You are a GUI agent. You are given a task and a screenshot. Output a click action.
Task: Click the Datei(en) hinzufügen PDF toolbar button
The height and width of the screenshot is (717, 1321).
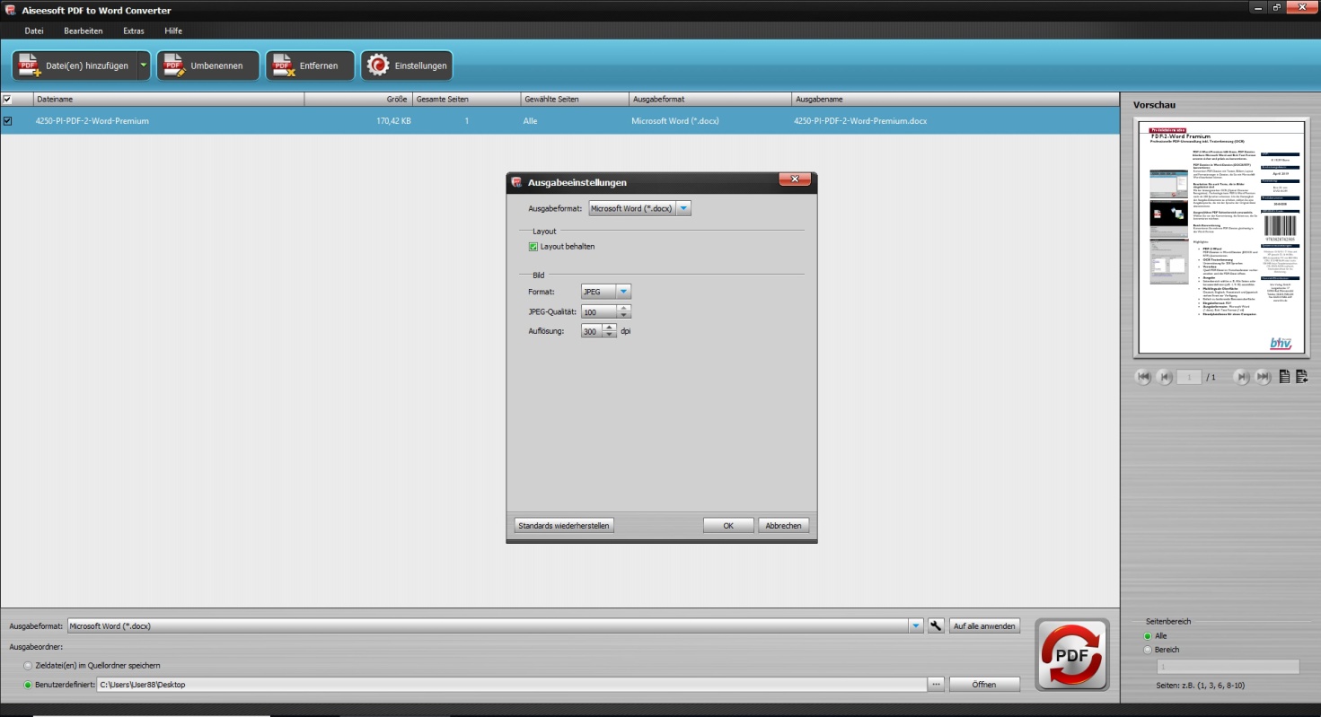click(74, 66)
